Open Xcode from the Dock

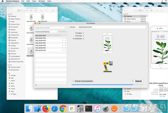tap(38, 109)
